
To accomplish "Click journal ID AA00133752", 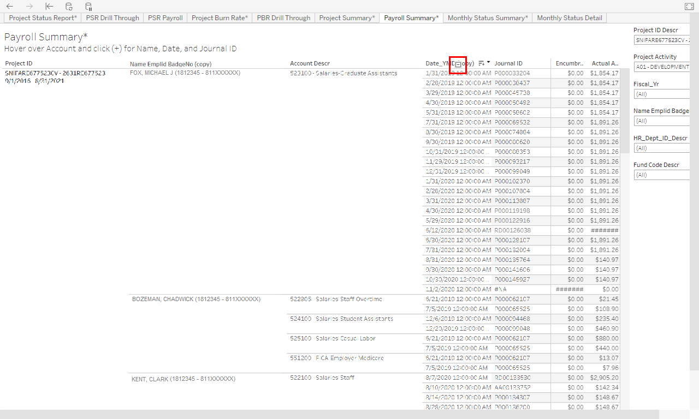I will point(512,387).
